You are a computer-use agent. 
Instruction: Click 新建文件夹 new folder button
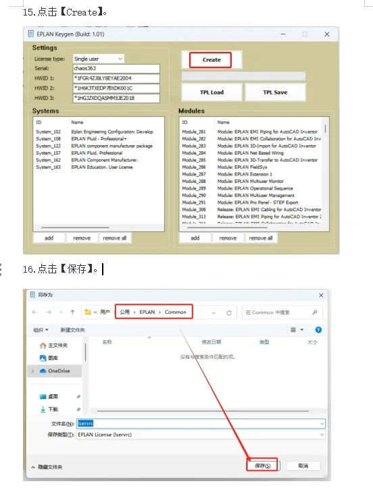click(72, 330)
